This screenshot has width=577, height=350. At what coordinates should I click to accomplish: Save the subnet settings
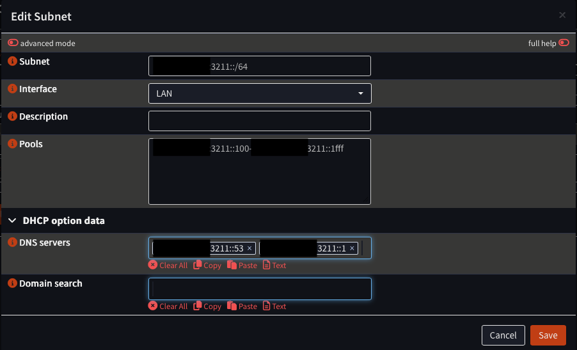(548, 335)
